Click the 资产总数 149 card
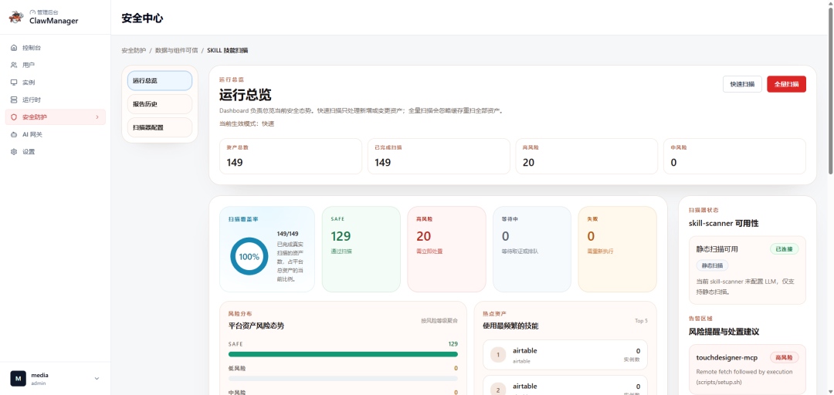 pos(290,157)
